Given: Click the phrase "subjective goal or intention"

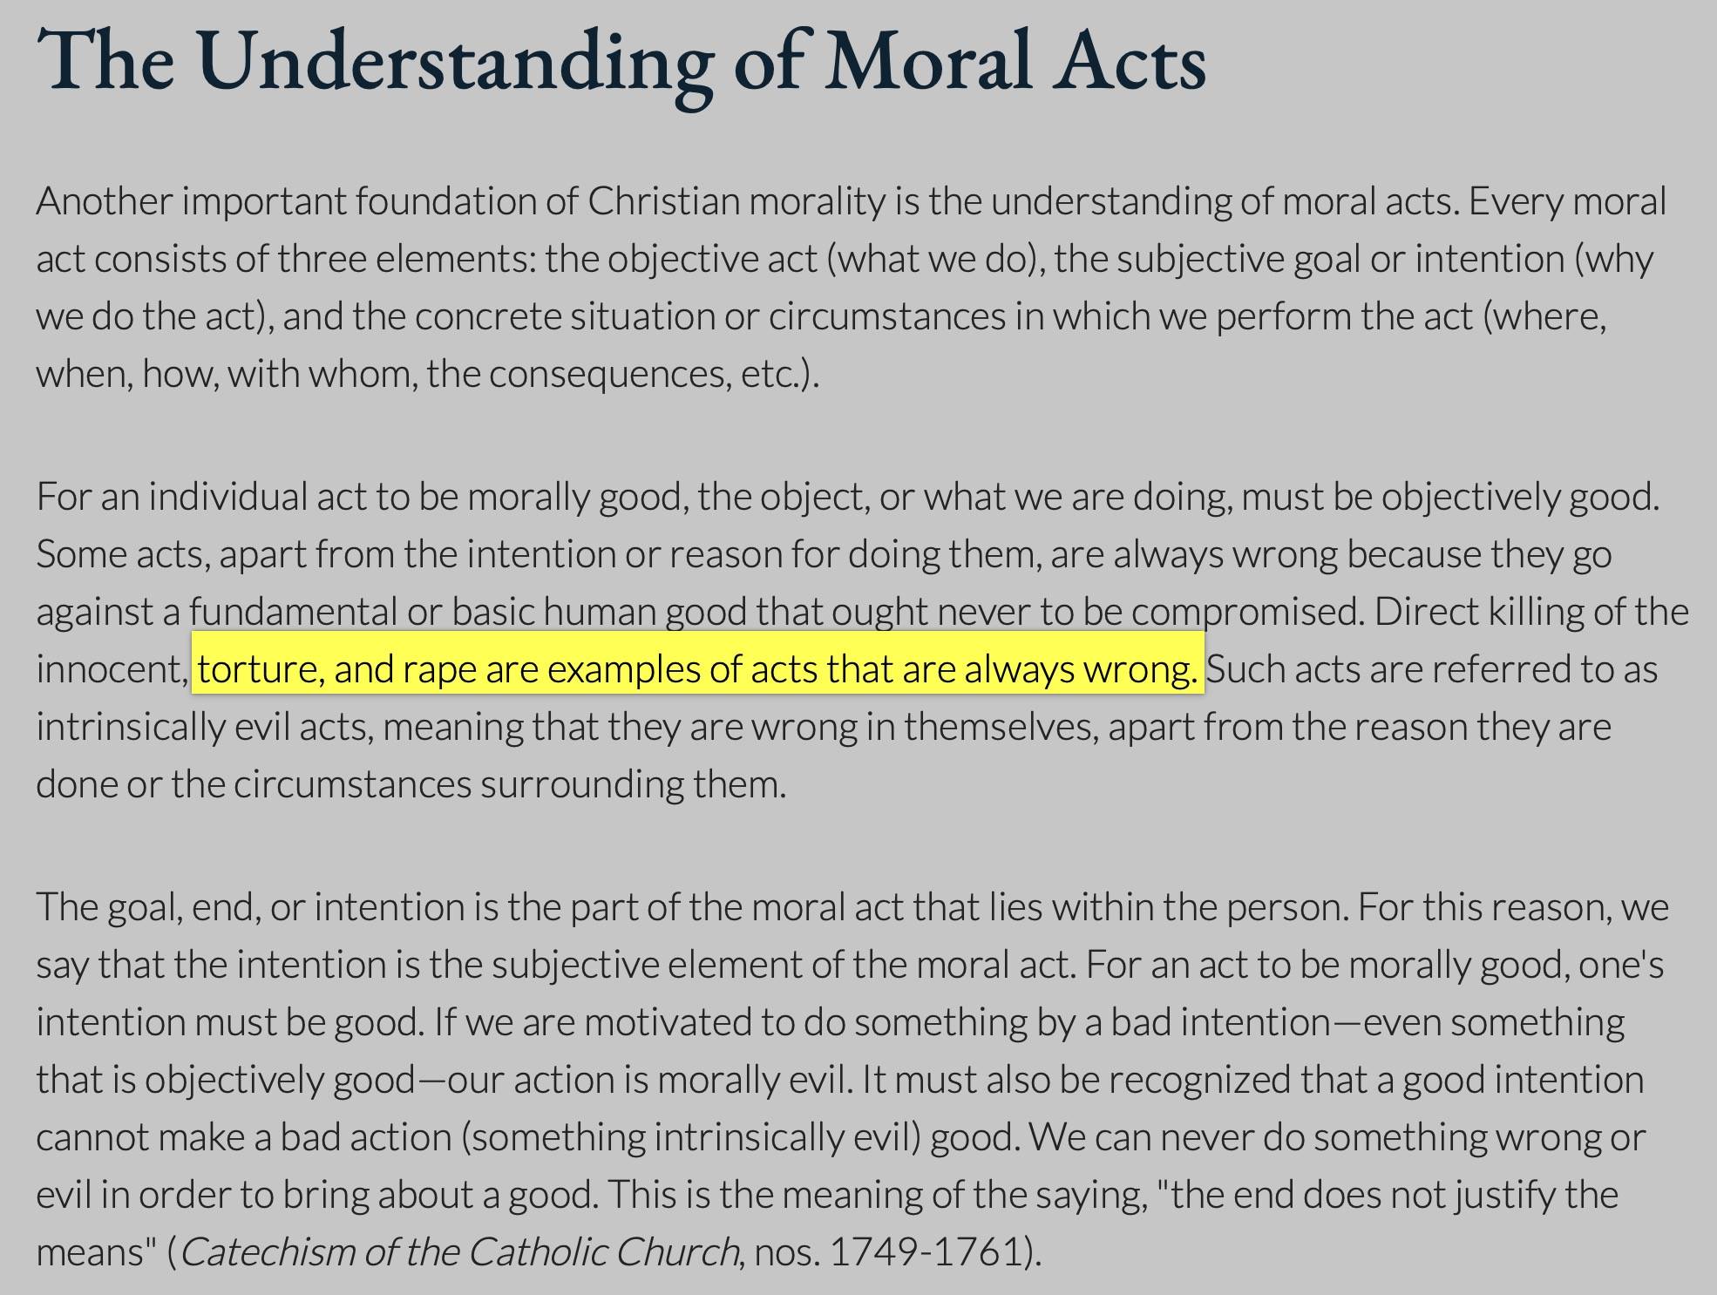Looking at the screenshot, I should 1340,259.
